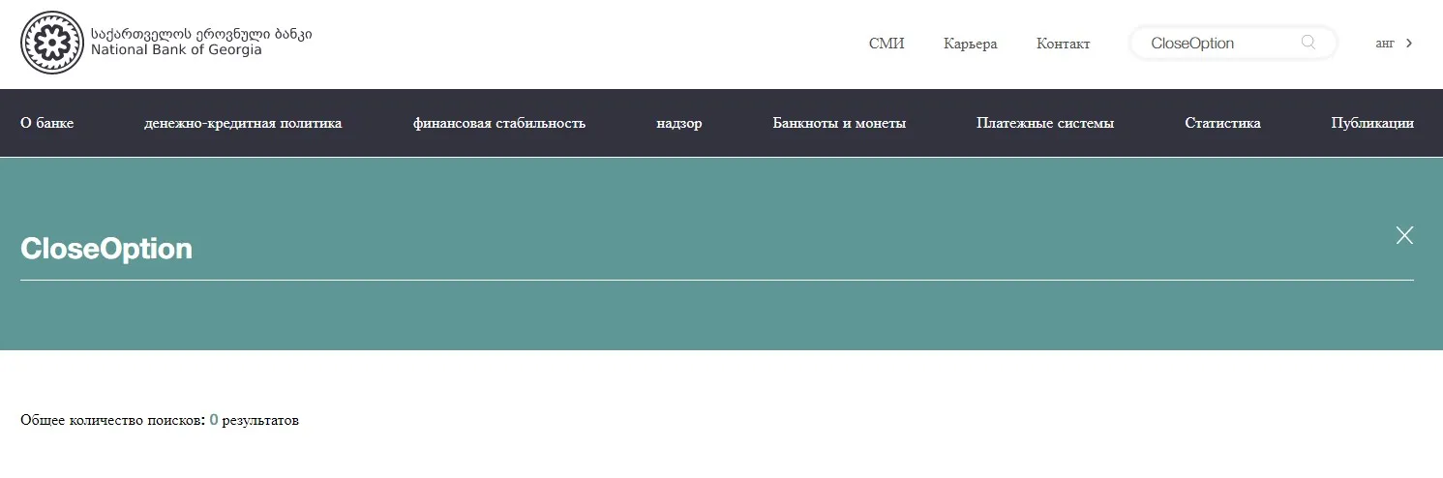Open the 'Платежные системы' menu
Viewport: 1443px width, 478px height.
pos(1045,123)
